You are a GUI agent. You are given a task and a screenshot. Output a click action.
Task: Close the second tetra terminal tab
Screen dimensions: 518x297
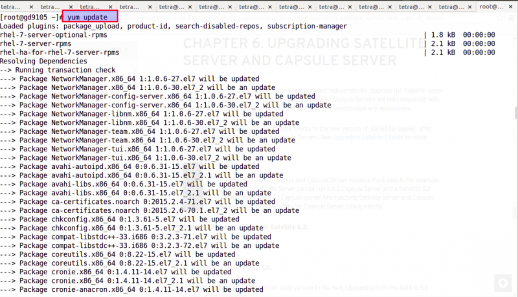click(71, 6)
